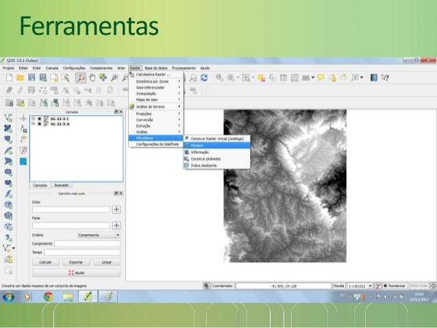The width and height of the screenshot is (437, 328).
Task: Select Mosaico in Miscelânea submenu
Action: tap(216, 145)
